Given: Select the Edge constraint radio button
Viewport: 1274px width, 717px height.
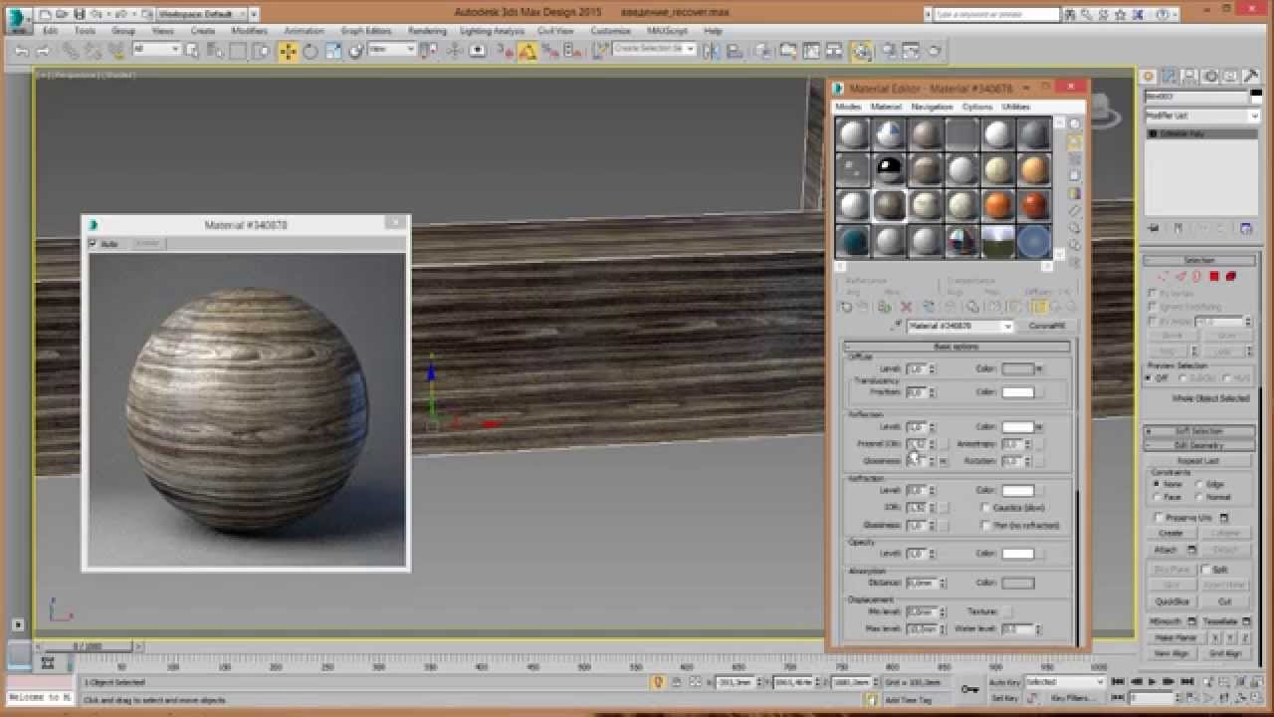Looking at the screenshot, I should click(x=1198, y=484).
